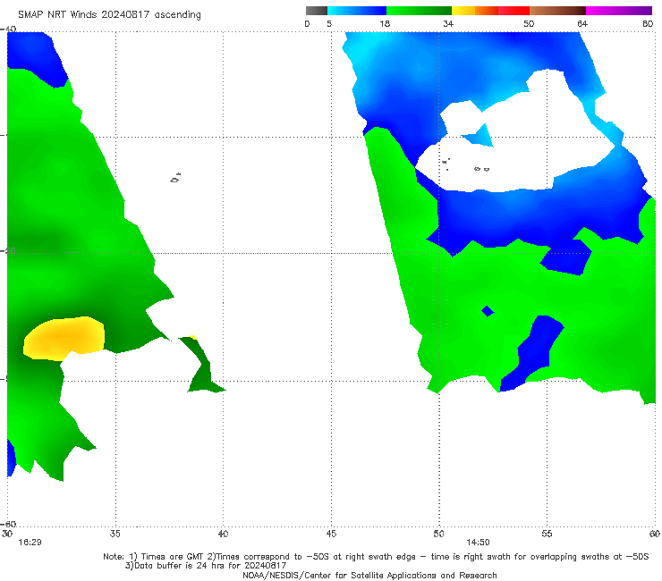Click the colorbar label '64'
662x581 pixels.
[x=582, y=23]
